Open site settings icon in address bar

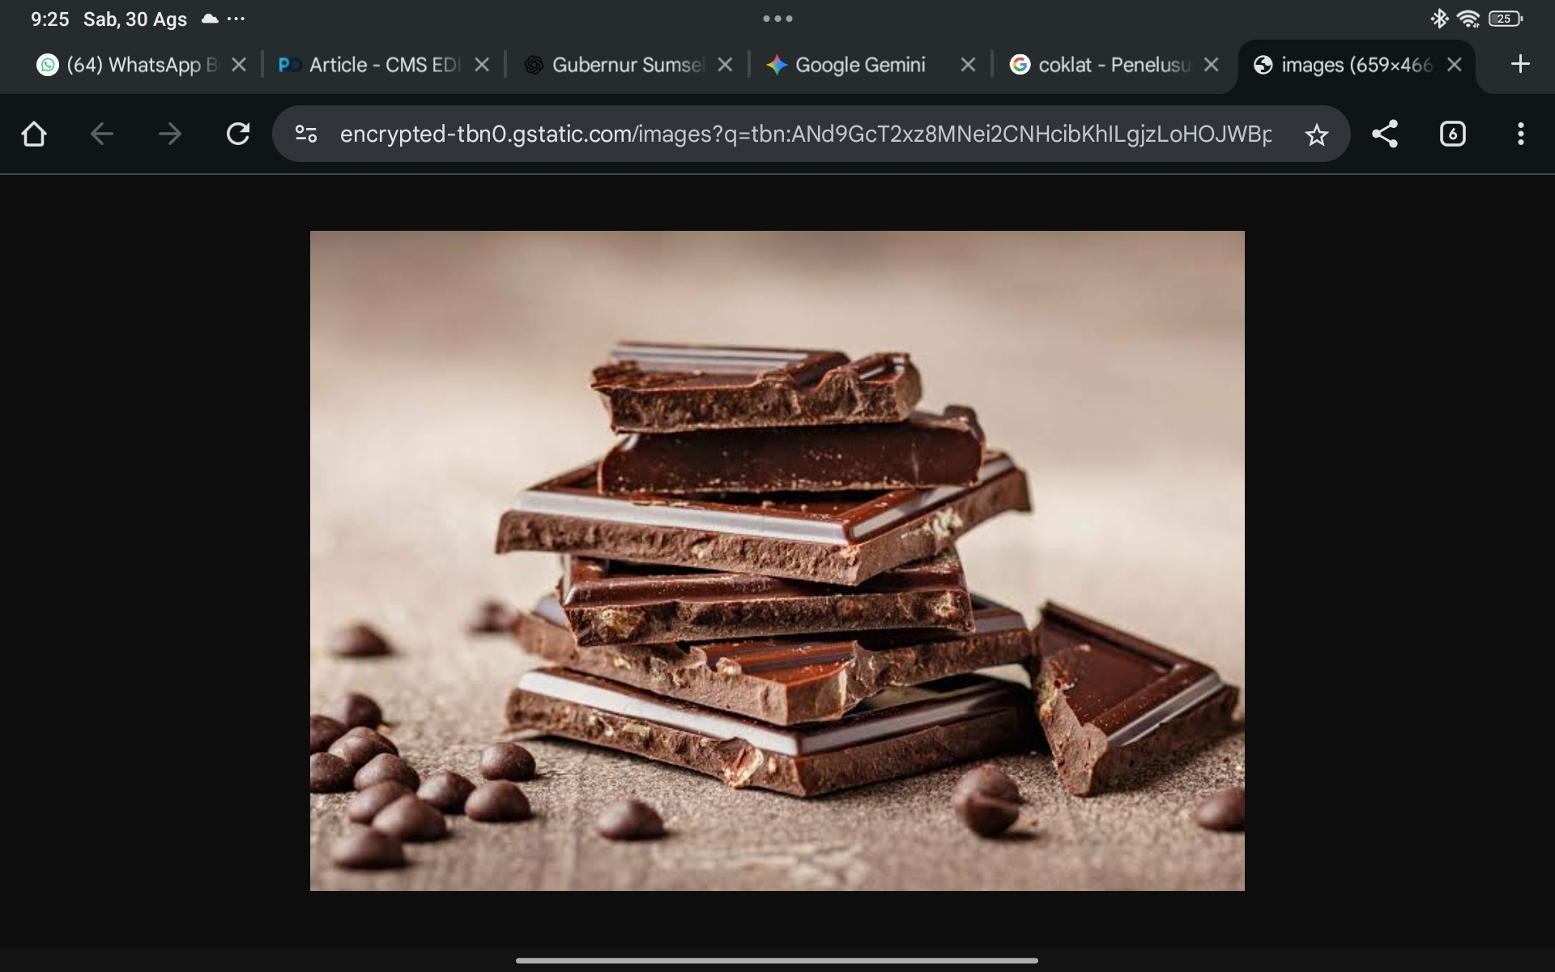tap(305, 134)
